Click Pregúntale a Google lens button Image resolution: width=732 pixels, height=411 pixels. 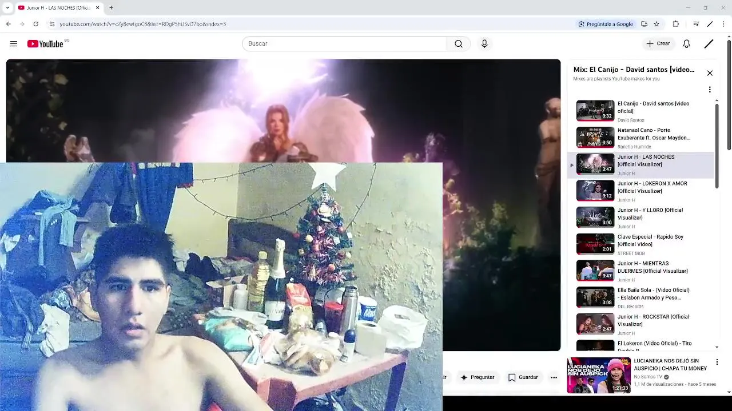(606, 24)
